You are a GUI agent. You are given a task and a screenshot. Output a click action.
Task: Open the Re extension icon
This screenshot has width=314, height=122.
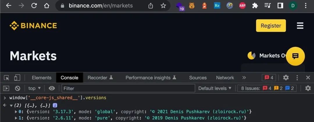217,5
